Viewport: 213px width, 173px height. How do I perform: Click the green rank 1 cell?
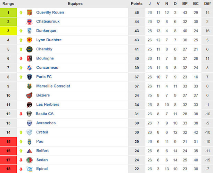point(8,13)
